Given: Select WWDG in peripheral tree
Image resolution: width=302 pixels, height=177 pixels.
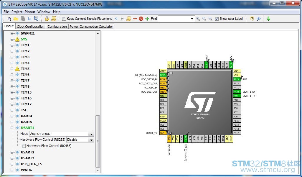Looking at the screenshot, I should (27, 170).
